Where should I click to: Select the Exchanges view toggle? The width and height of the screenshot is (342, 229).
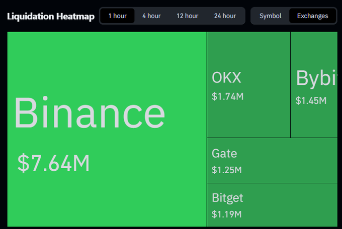tap(312, 16)
